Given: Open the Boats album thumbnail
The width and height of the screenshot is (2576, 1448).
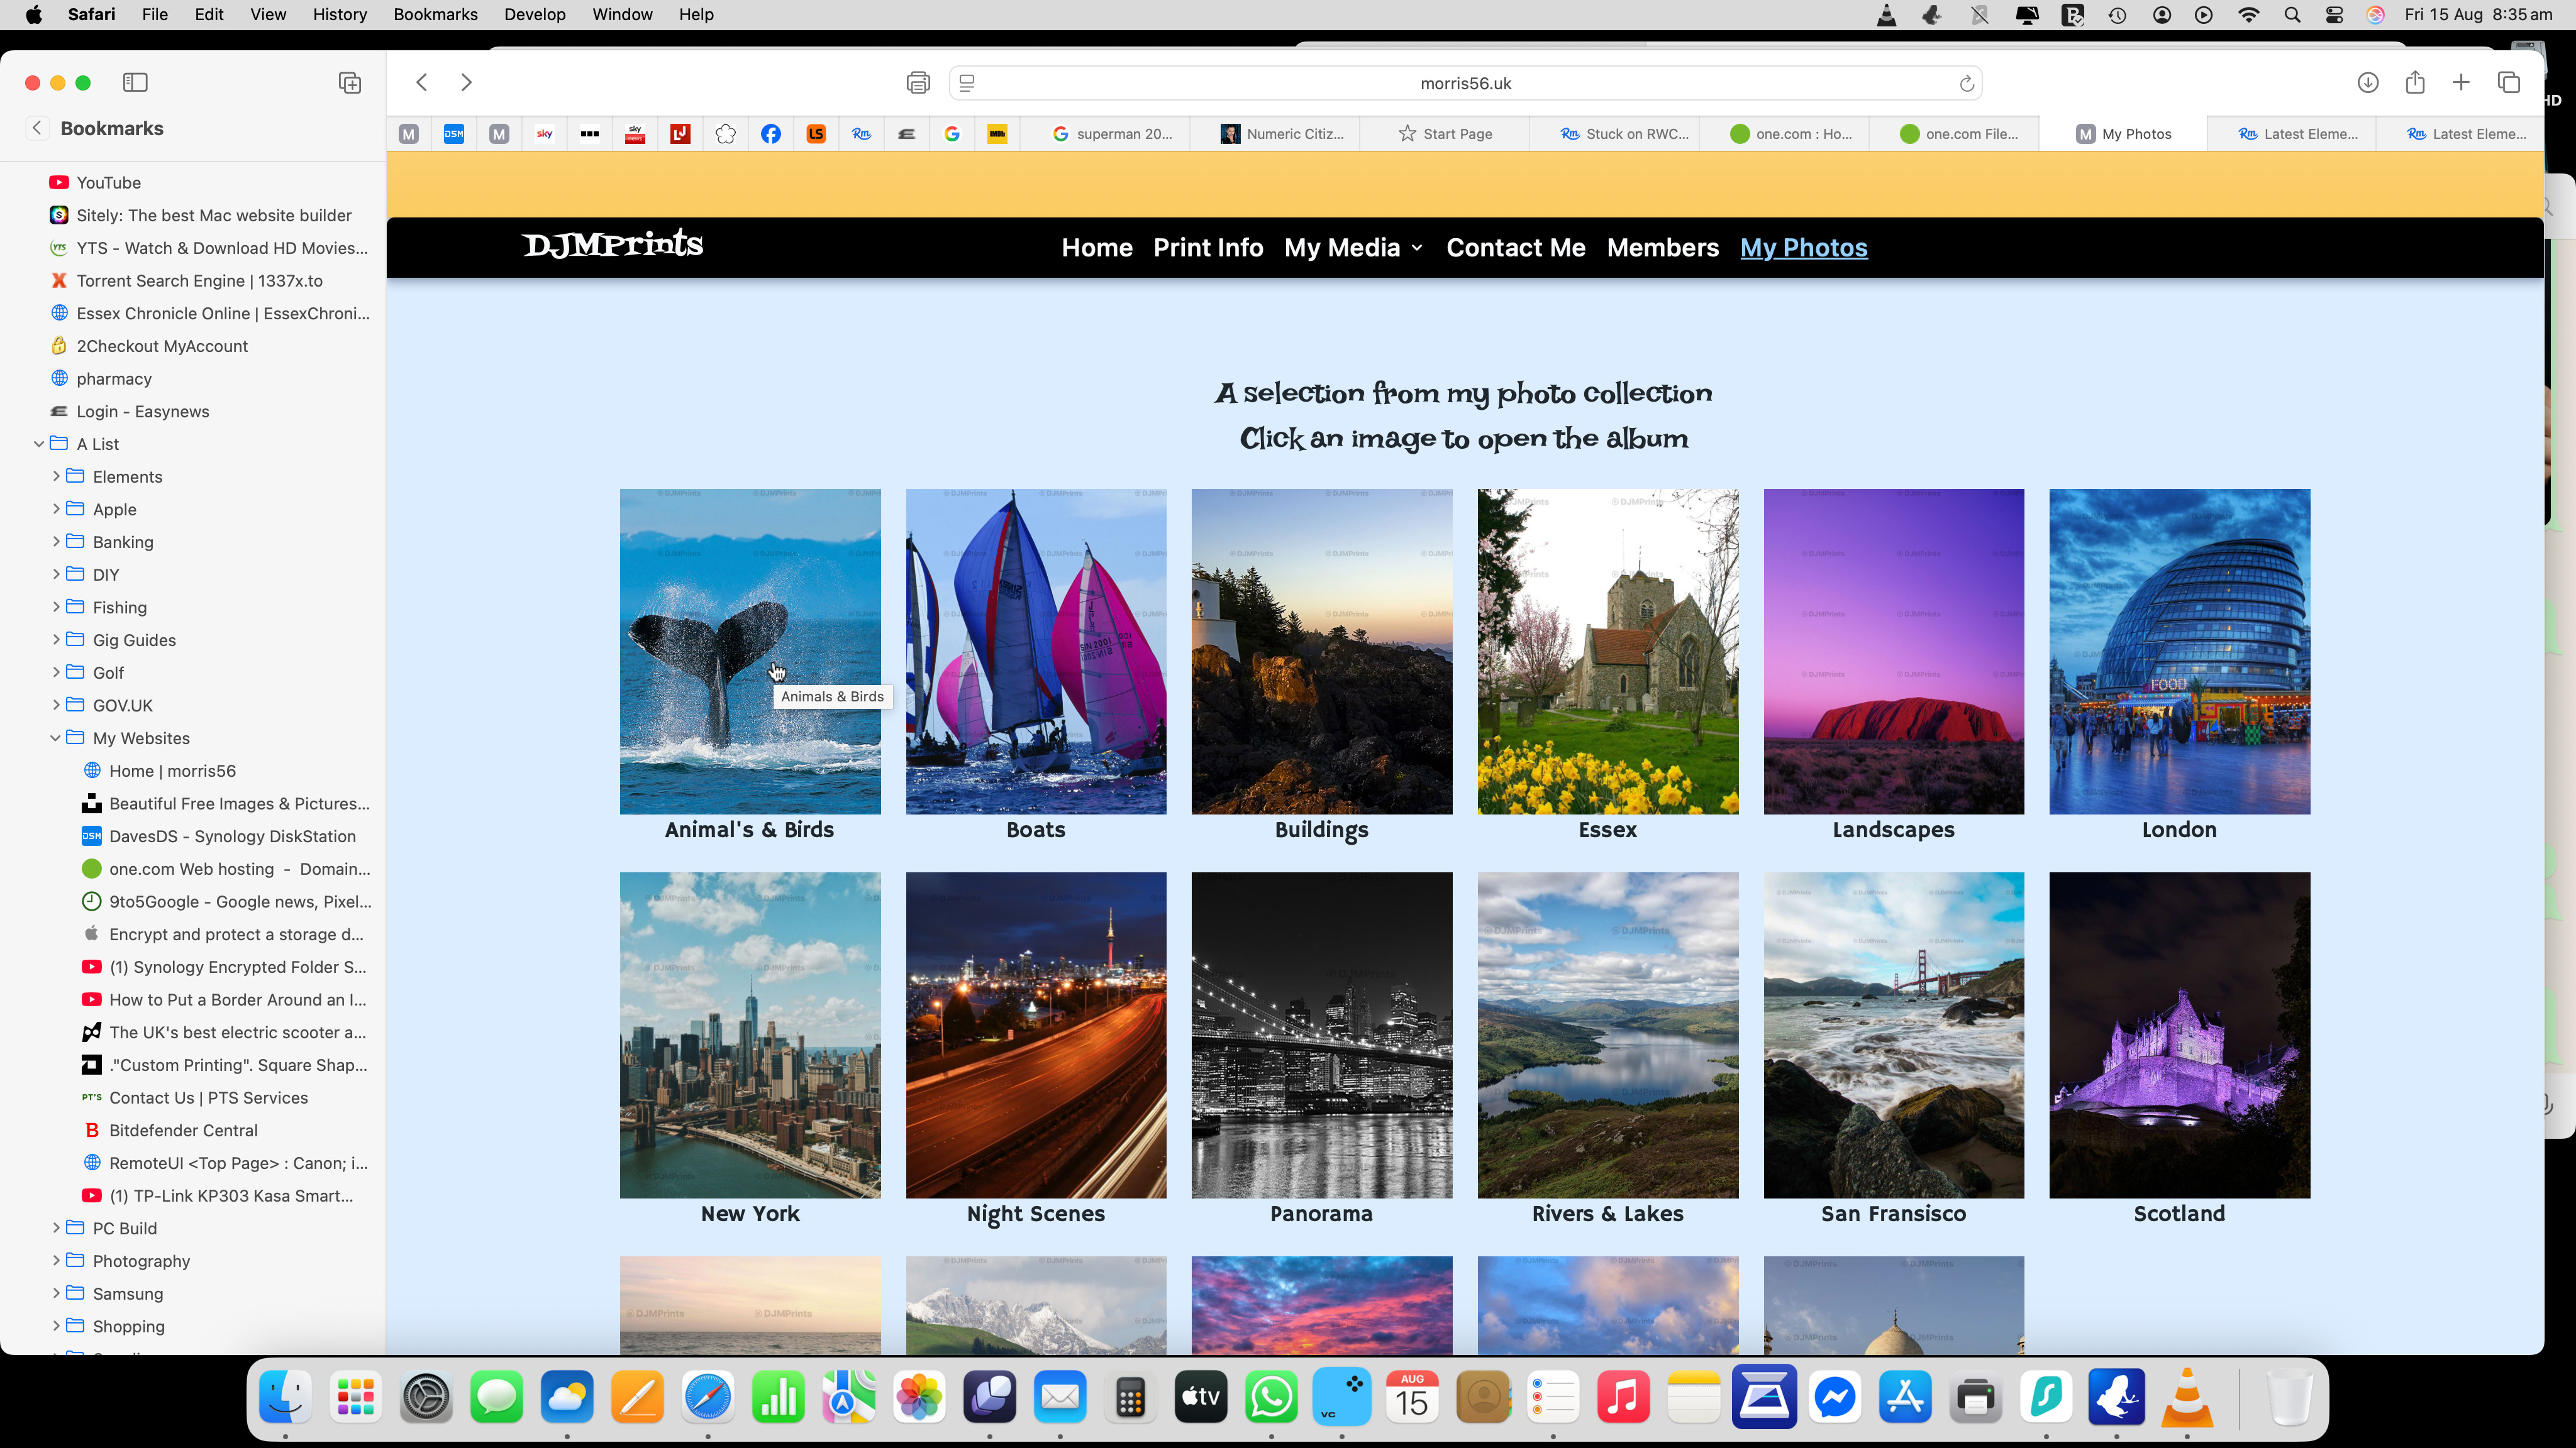Looking at the screenshot, I should coord(1036,652).
